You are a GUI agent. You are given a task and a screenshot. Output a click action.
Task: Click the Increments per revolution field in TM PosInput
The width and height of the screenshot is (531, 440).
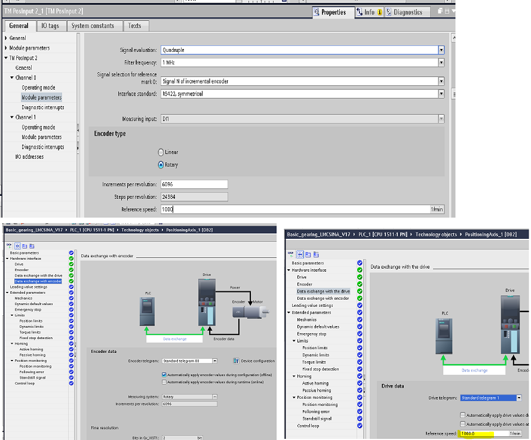coord(194,184)
